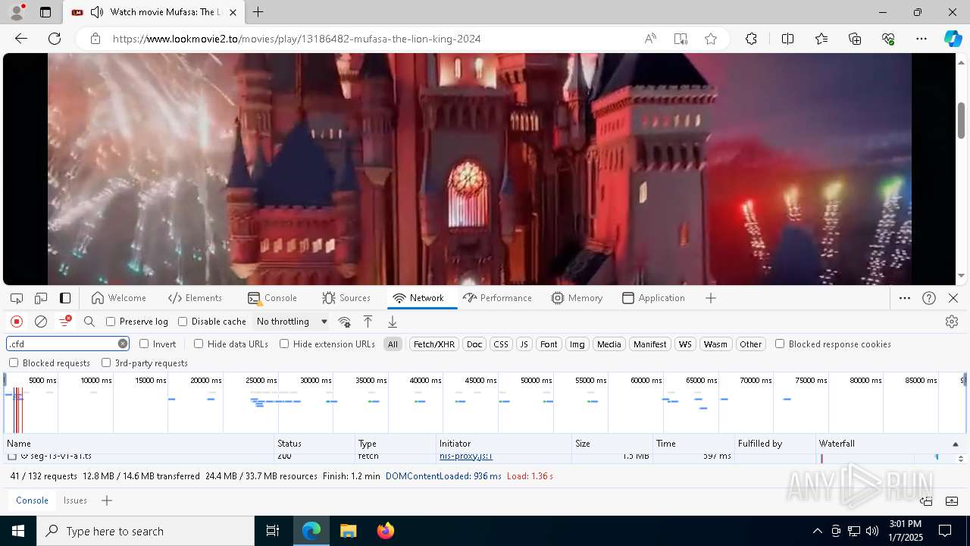Import HAR file upload arrow
Viewport: 970px width, 546px height.
point(368,322)
